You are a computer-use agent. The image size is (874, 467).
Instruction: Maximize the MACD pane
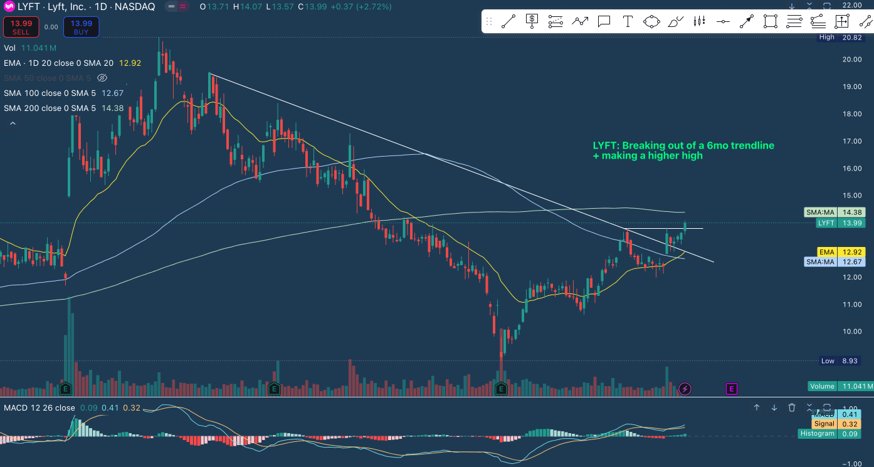[x=827, y=407]
